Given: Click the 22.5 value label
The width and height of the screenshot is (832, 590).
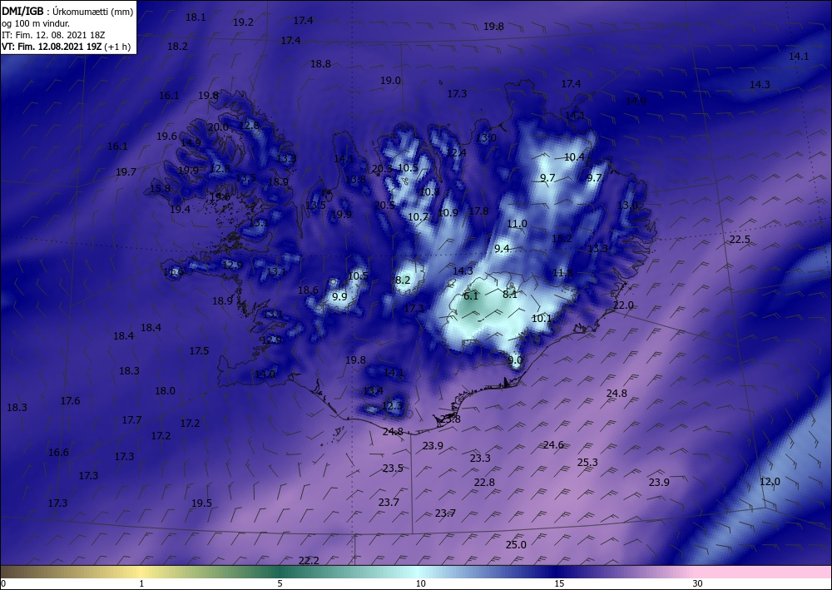Looking at the screenshot, I should tap(740, 240).
